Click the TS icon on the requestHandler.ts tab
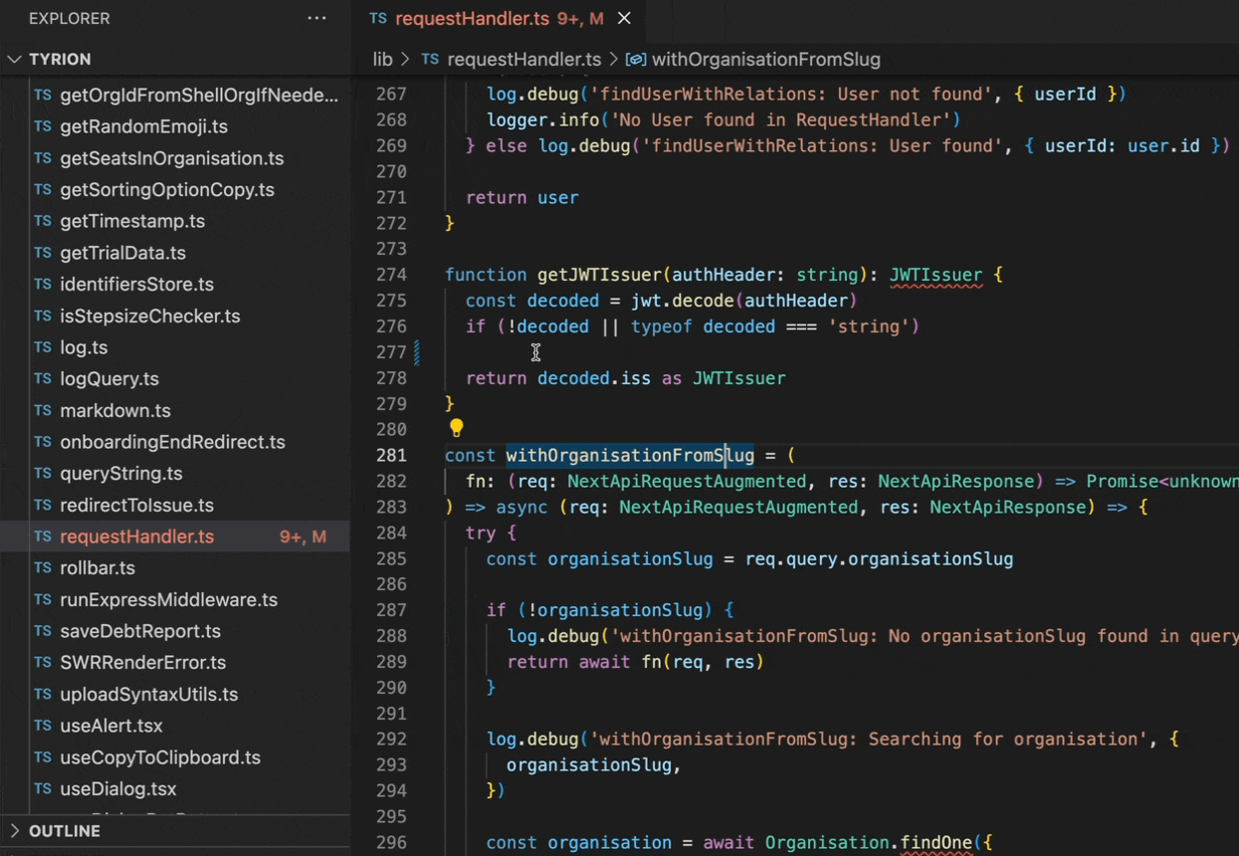Image resolution: width=1239 pixels, height=856 pixels. (378, 18)
